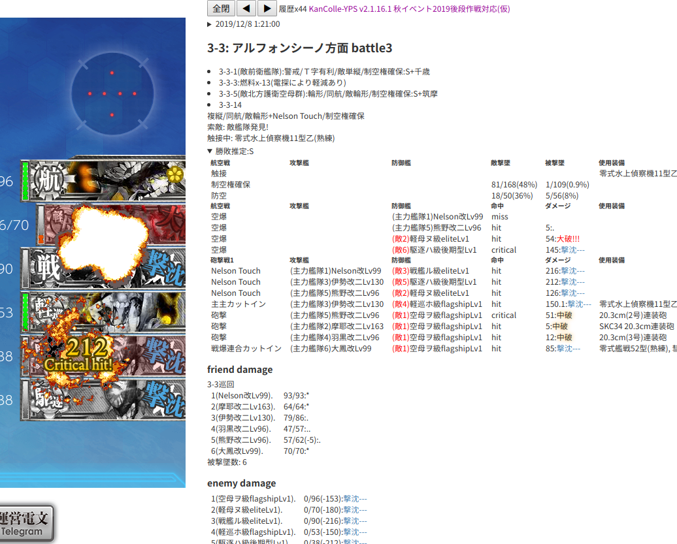Select the 戦 battleship enemy banner
The image size is (677, 544).
coord(104,268)
